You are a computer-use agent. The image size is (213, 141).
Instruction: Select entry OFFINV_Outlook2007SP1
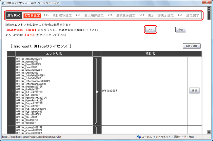coord(30,92)
